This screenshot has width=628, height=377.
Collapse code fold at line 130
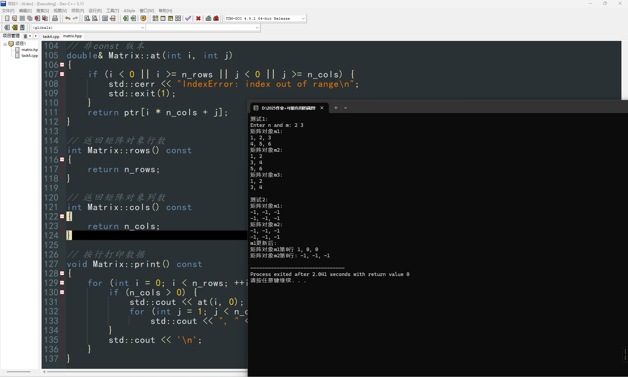tap(62, 292)
